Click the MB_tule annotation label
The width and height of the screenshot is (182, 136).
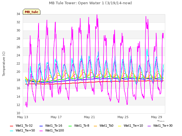pos(32,12)
